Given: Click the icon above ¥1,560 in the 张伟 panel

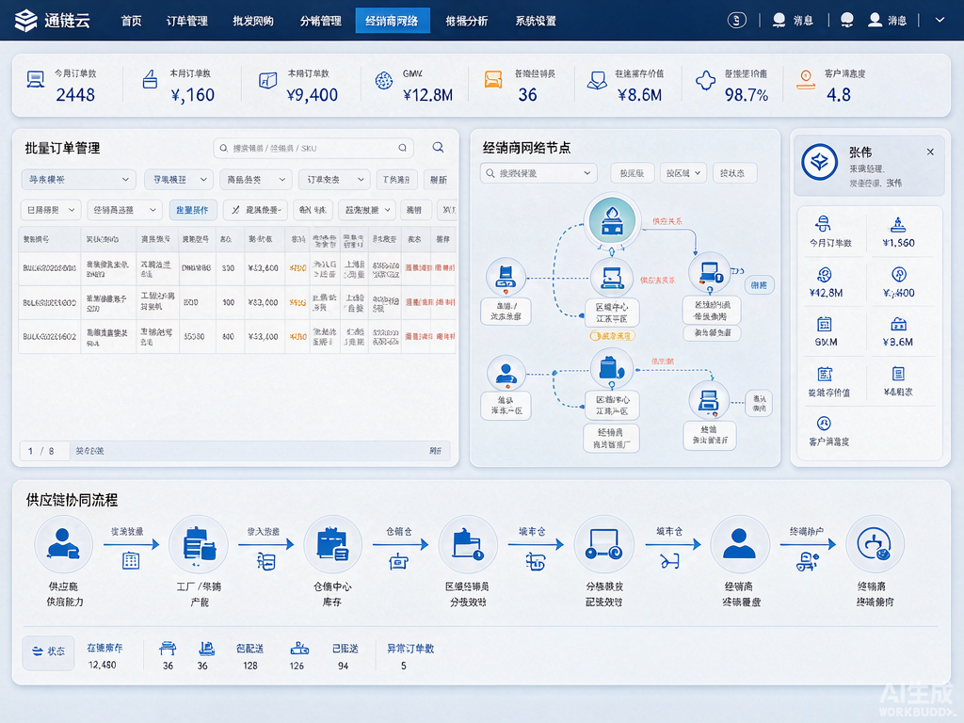Looking at the screenshot, I should pyautogui.click(x=898, y=224).
